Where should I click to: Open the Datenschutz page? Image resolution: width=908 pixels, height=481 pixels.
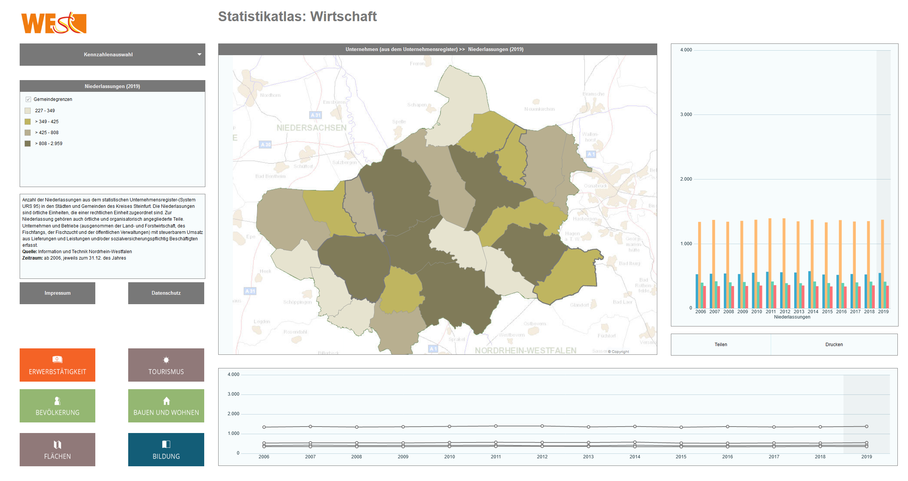(166, 293)
